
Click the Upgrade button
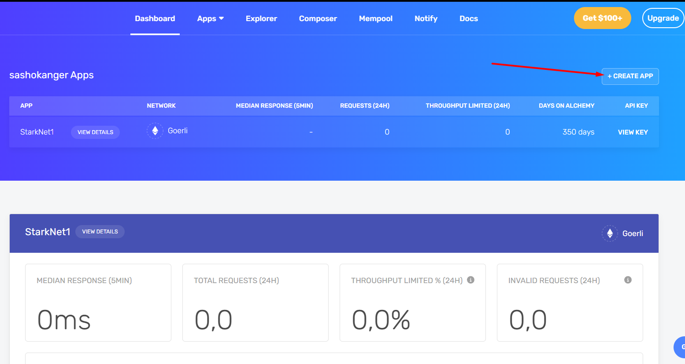click(x=663, y=18)
